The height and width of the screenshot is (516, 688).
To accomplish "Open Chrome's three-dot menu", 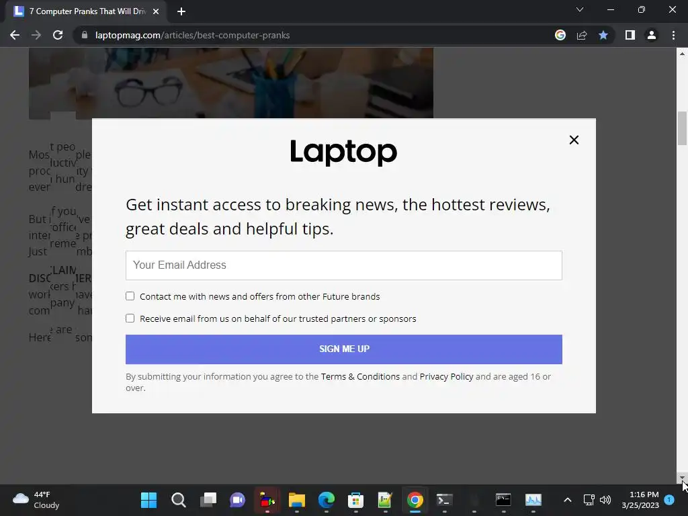I will point(673,35).
